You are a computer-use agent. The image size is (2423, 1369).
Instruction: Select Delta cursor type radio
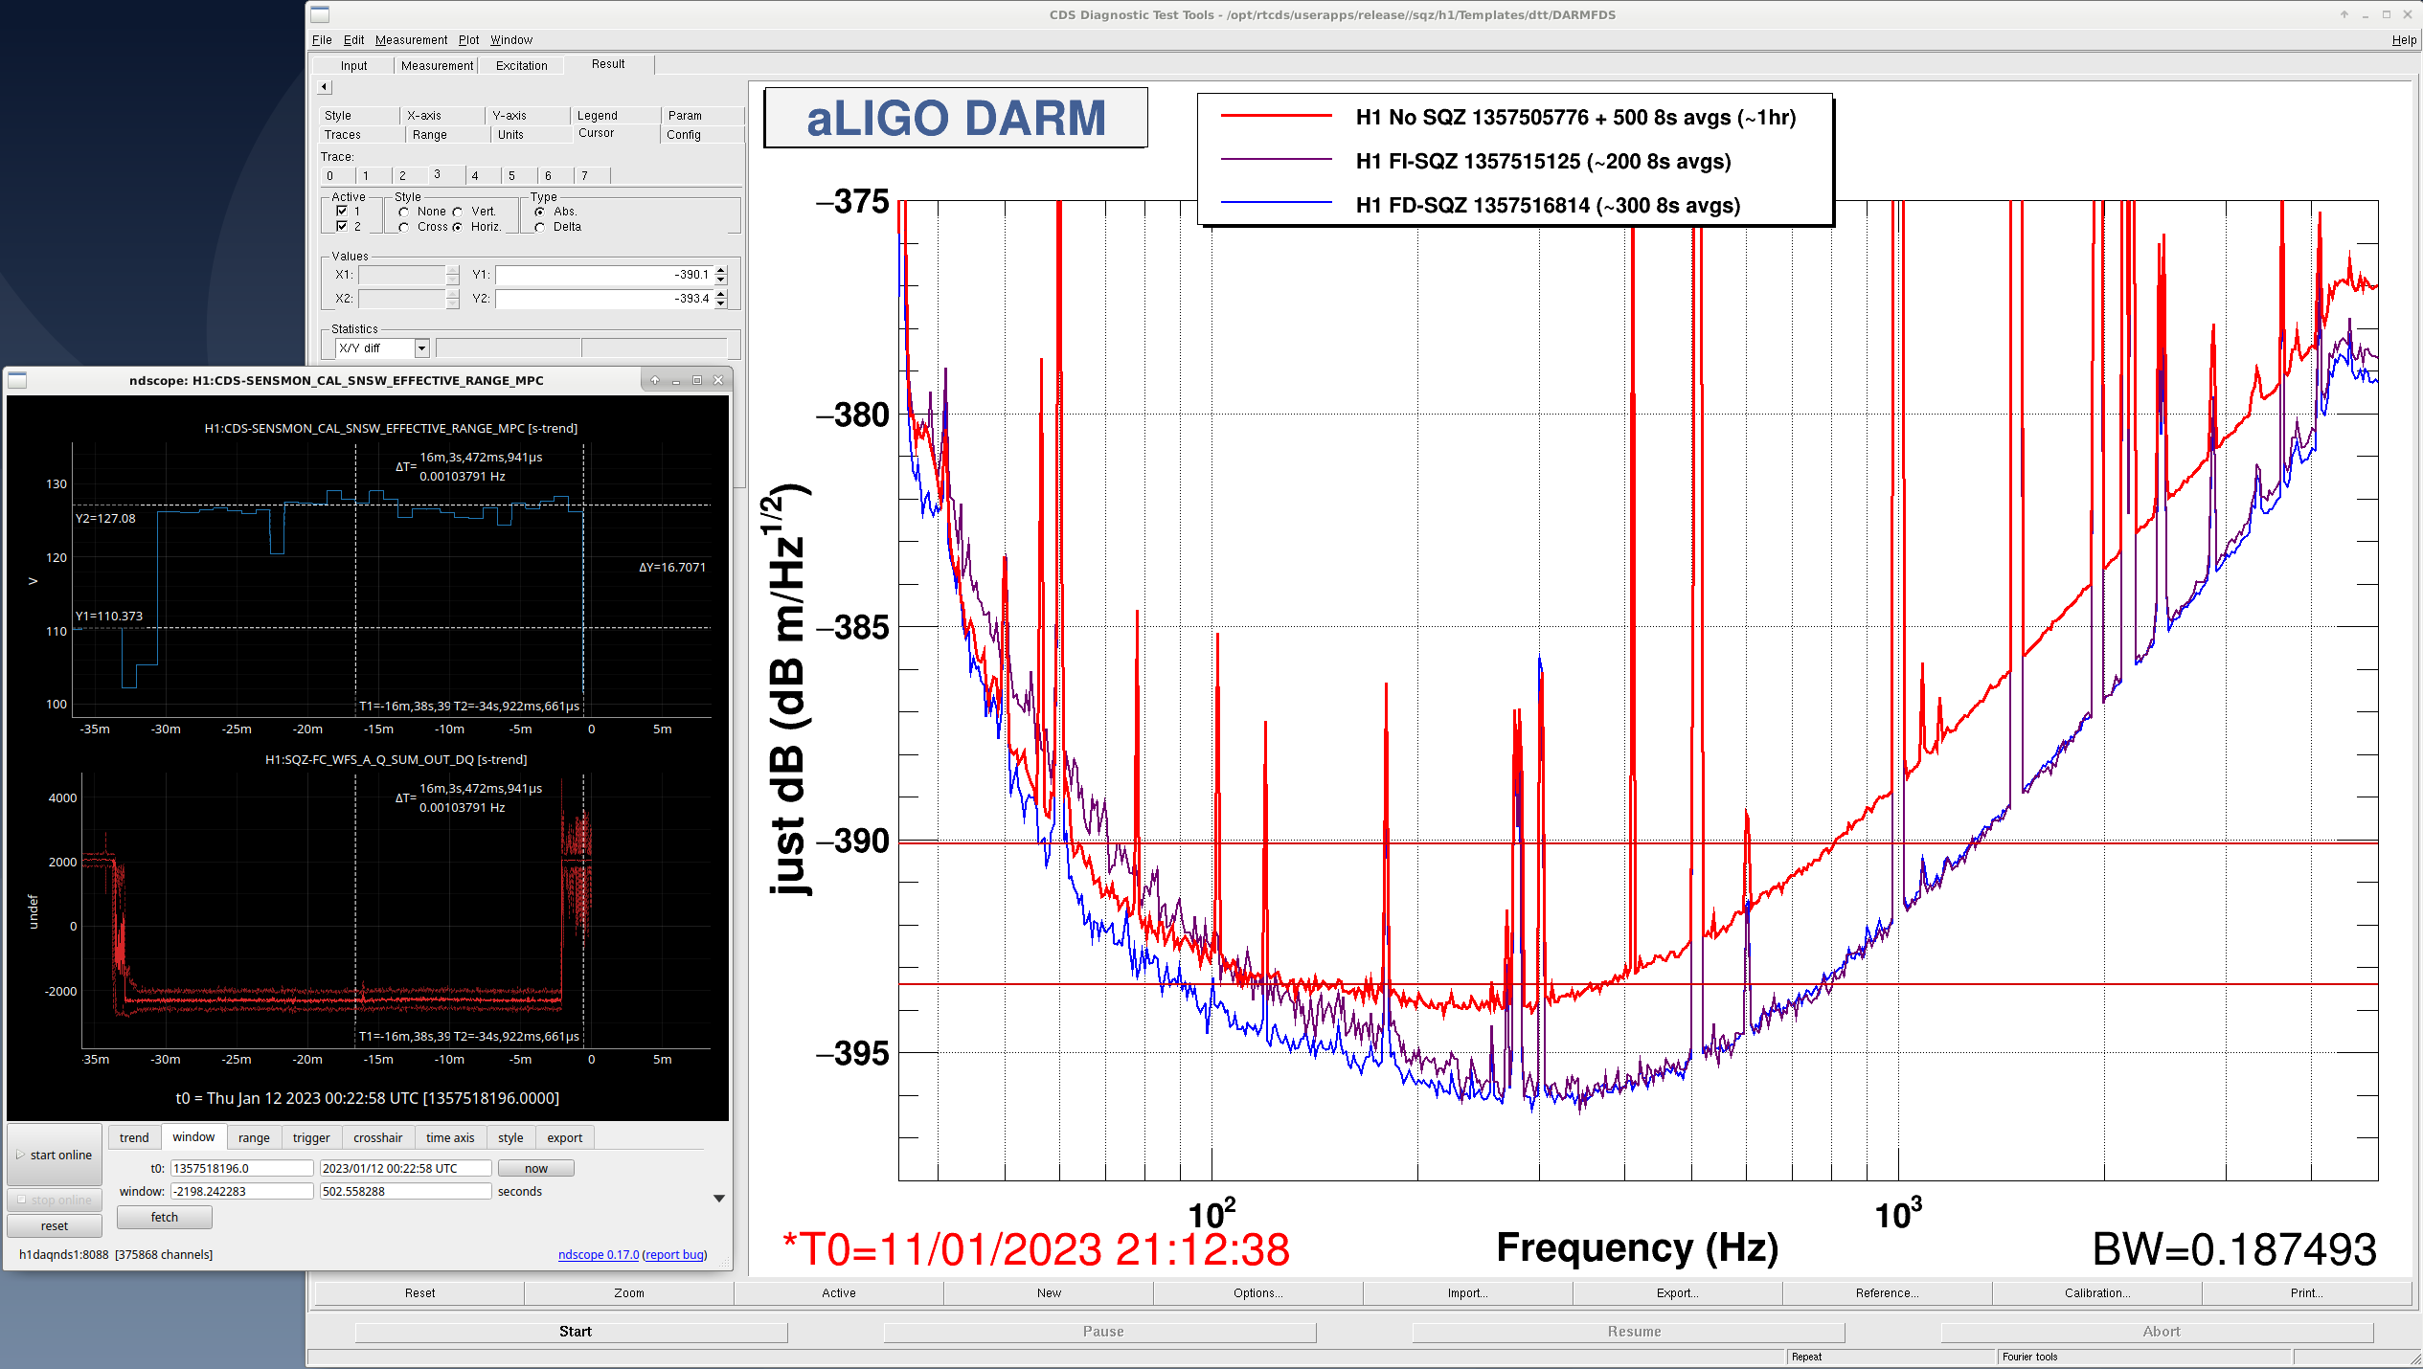point(540,228)
